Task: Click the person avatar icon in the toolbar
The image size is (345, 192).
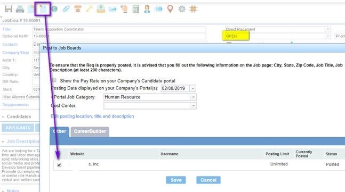Action: click(x=147, y=9)
